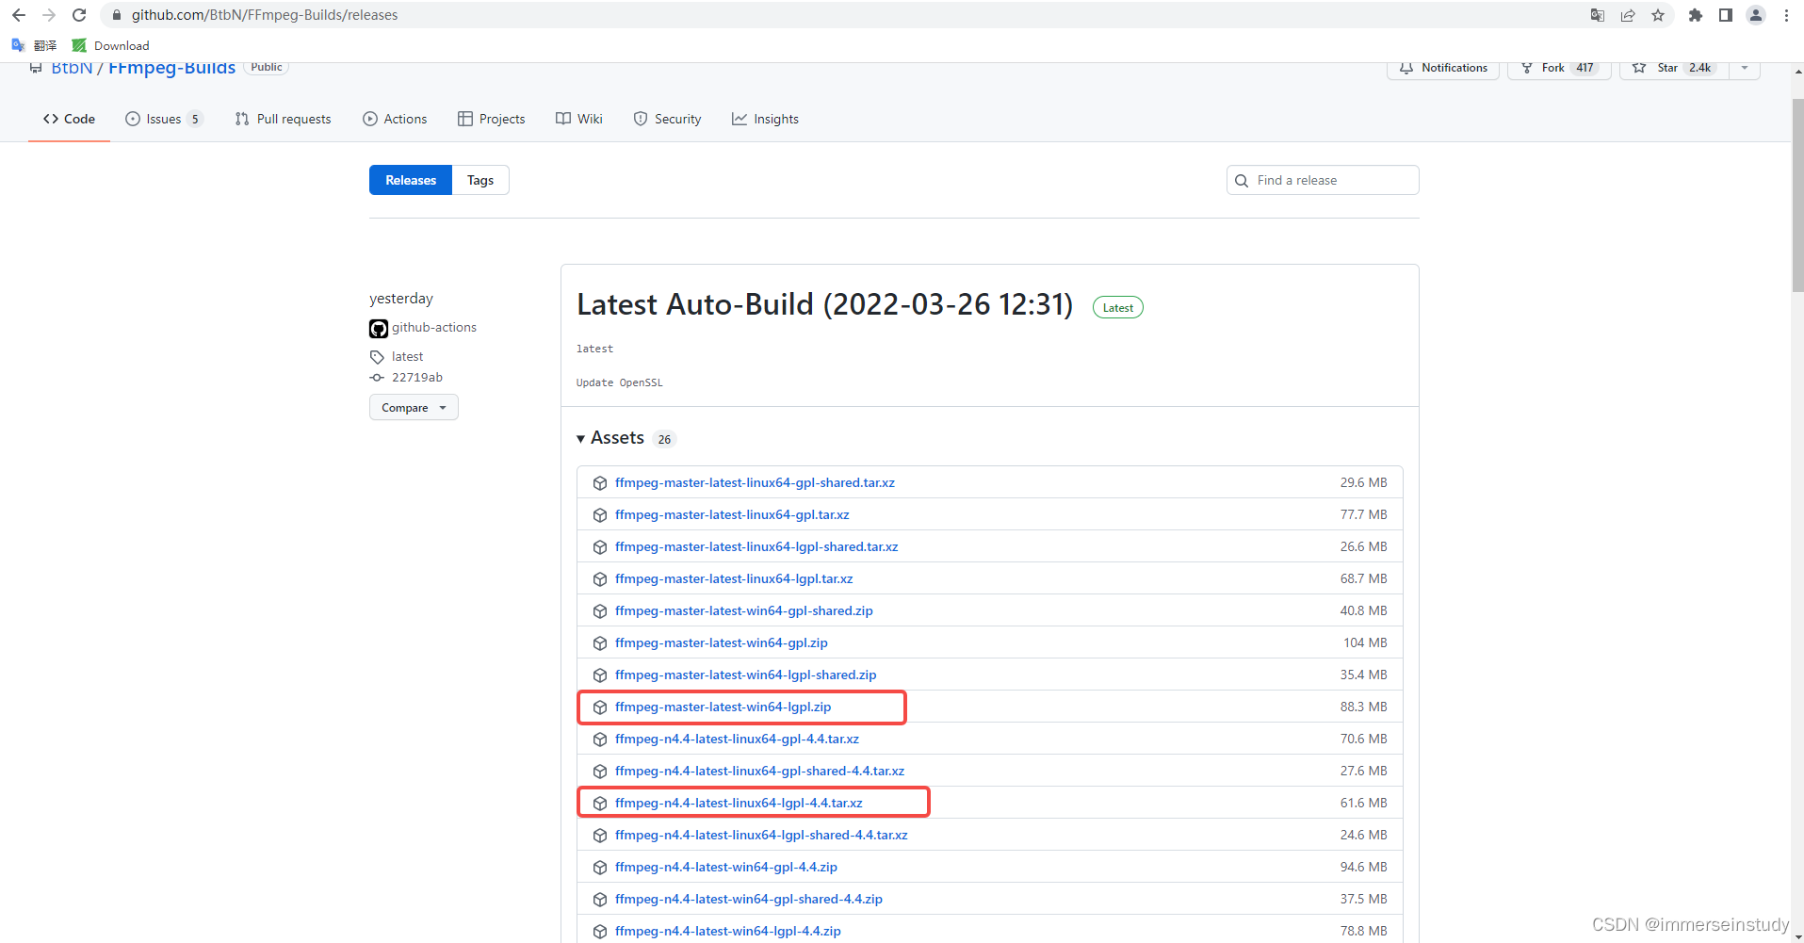The image size is (1804, 943).
Task: Open Chrome's three-dot menu
Action: [x=1786, y=15]
